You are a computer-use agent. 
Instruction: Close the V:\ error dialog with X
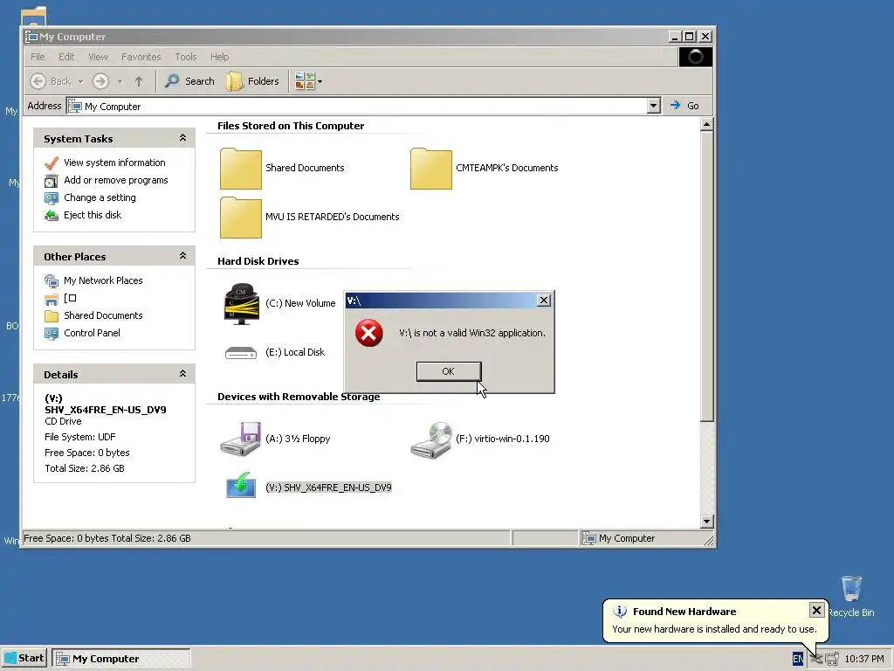[x=544, y=301]
